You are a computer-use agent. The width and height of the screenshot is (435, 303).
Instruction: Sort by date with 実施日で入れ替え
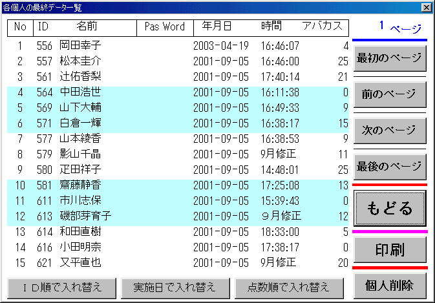tap(175, 288)
